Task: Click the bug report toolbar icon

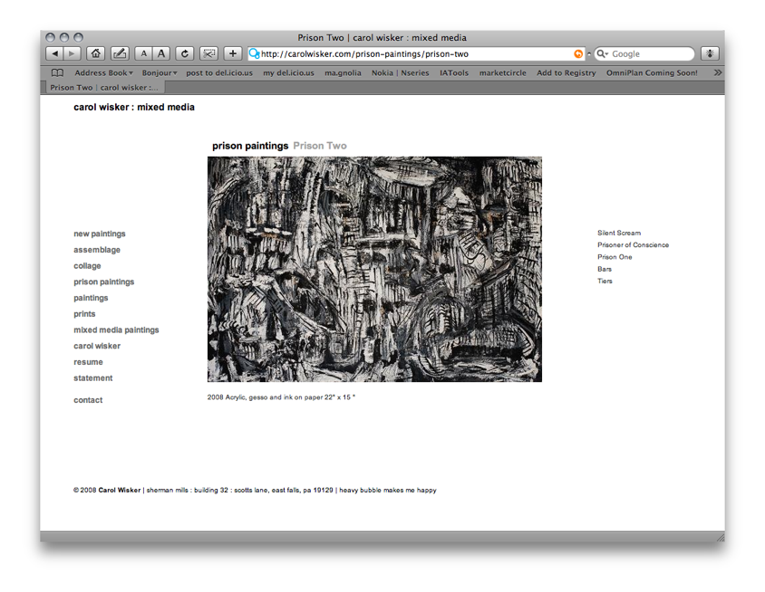Action: click(710, 53)
